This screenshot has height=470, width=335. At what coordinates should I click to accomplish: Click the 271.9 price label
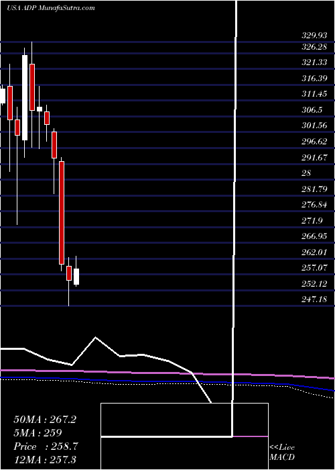312,221
